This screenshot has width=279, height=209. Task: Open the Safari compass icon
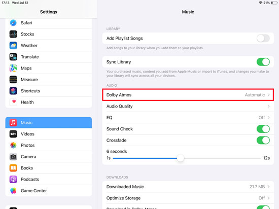[x=13, y=23]
